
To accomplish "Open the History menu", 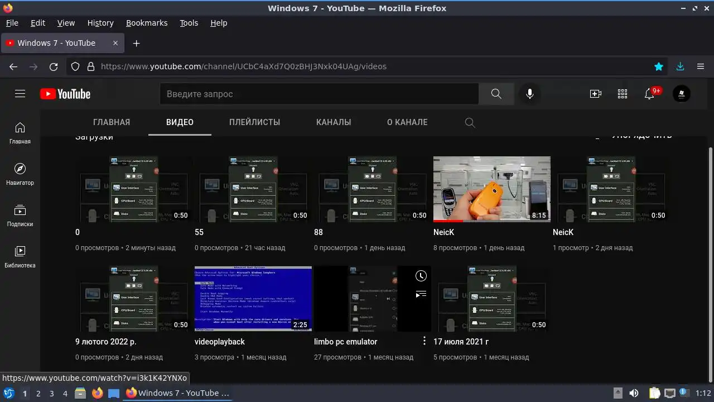I will tap(100, 23).
